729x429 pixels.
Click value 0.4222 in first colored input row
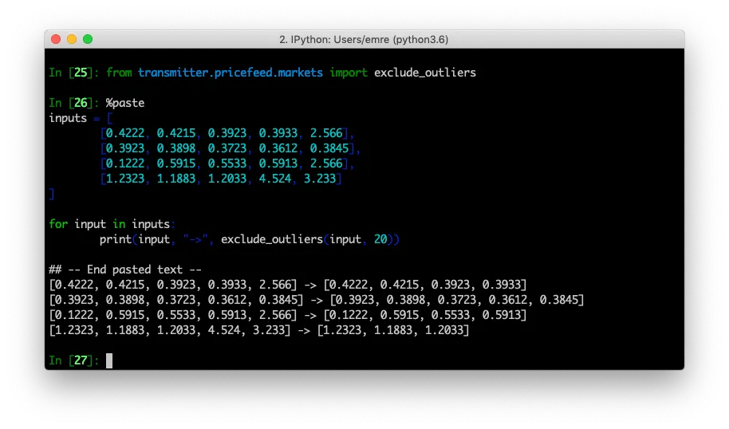pyautogui.click(x=125, y=133)
